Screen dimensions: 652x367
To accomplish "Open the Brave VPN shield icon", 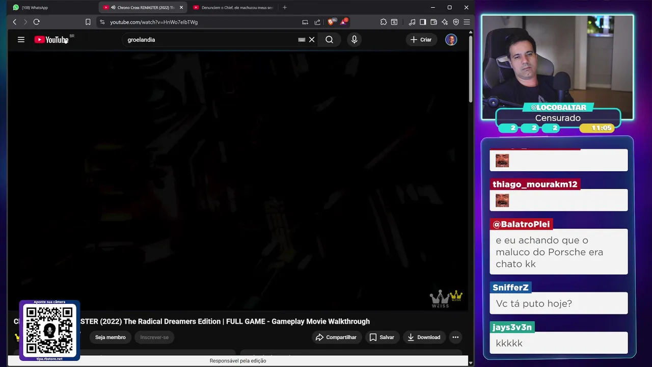I will [x=456, y=22].
